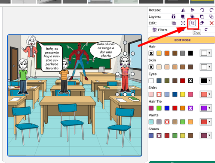Viewport: 215px width, 163px height.
Task: Flip the selected character horizontally
Action: tap(183, 10)
